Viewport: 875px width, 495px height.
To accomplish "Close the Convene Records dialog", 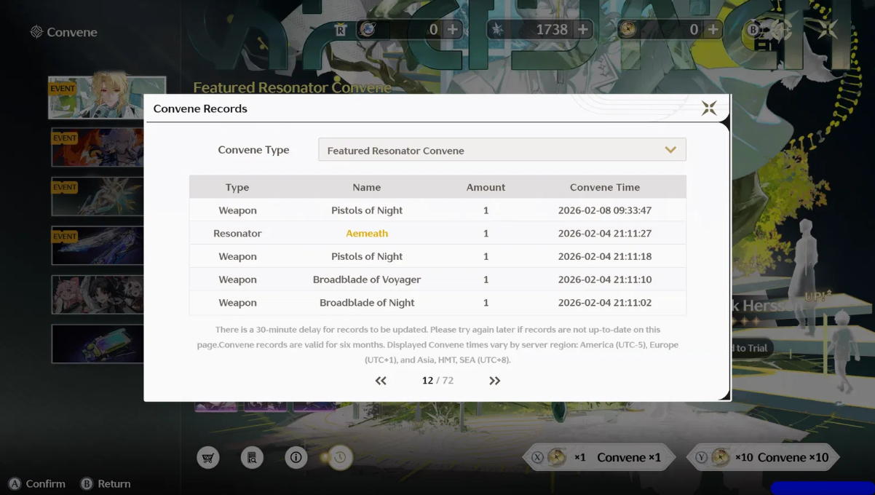I will (x=709, y=108).
